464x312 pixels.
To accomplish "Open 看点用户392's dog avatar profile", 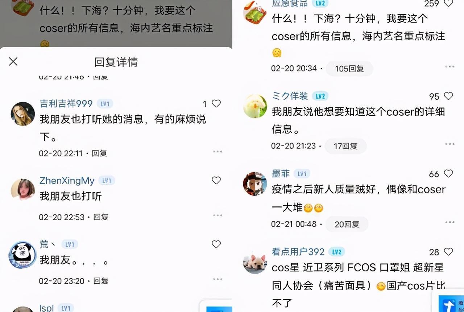I will point(255,262).
